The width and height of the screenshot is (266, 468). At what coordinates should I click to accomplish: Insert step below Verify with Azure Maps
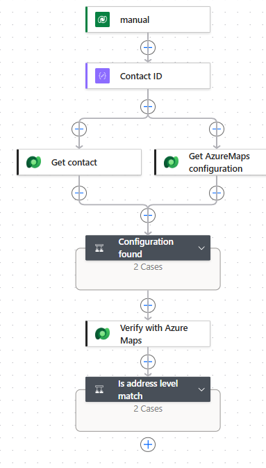pos(148,362)
